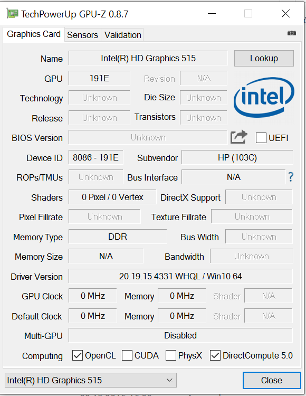Click the Name field showing Intel(R) HD Graphics 515

point(148,58)
